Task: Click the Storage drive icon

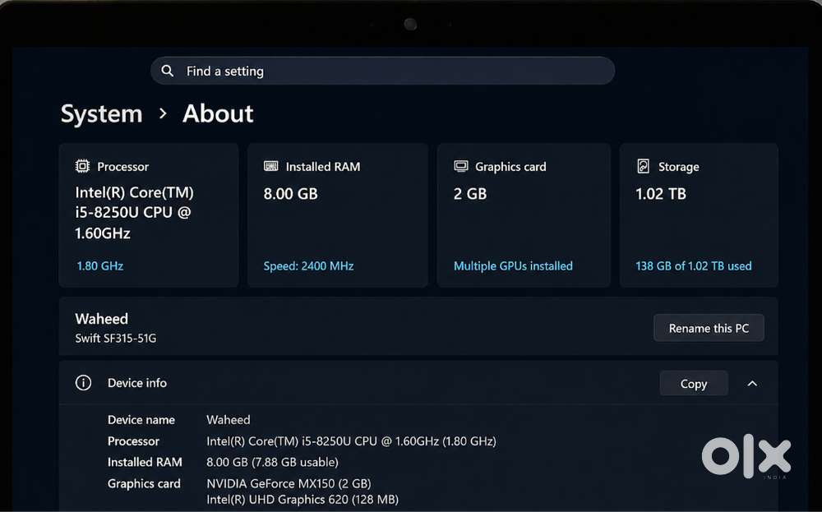Action: (644, 166)
